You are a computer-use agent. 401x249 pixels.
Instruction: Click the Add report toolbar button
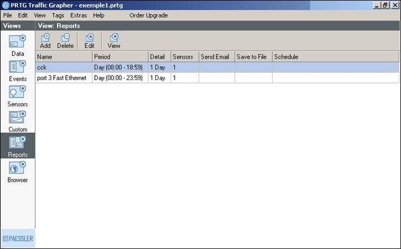click(x=45, y=41)
